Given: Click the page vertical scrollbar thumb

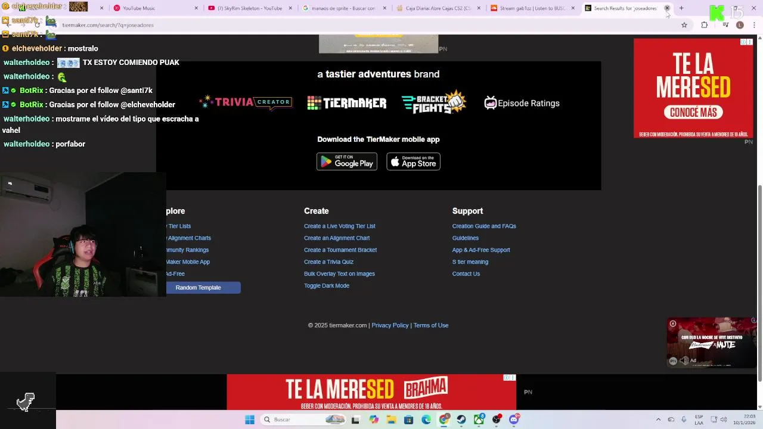Looking at the screenshot, I should pyautogui.click(x=759, y=284).
